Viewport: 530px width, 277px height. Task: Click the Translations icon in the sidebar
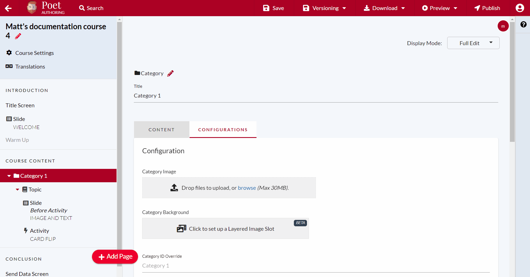[9, 66]
